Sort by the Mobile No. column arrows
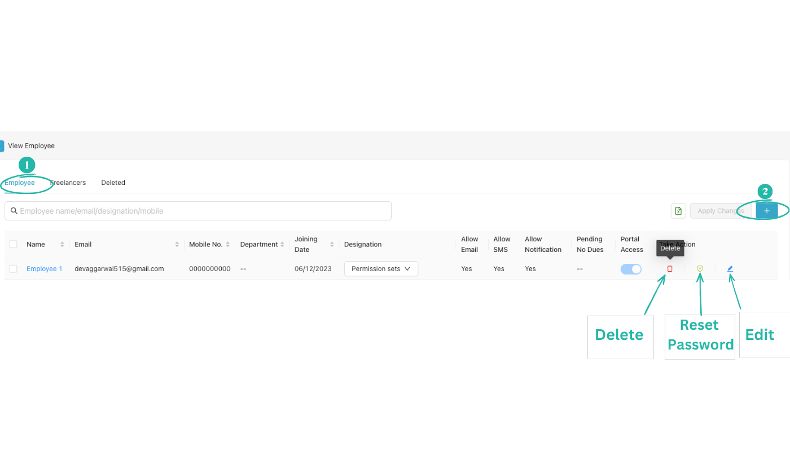The width and height of the screenshot is (790, 451). [228, 244]
